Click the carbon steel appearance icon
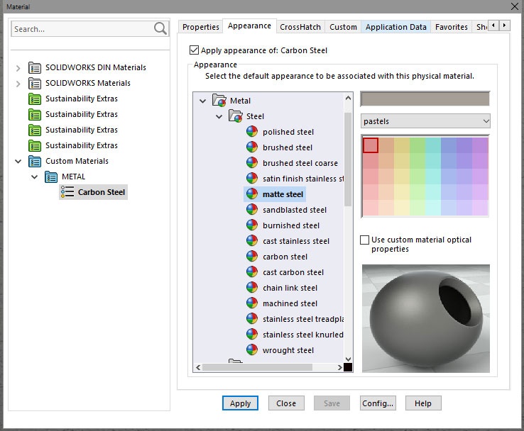Viewport: 524px width, 431px height. click(x=252, y=257)
